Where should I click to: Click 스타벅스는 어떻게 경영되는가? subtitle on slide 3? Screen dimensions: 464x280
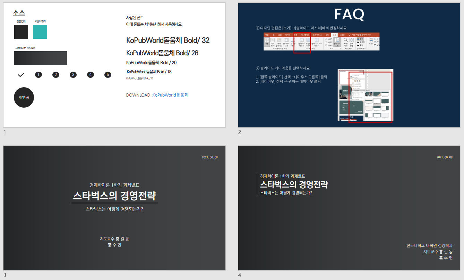(114, 209)
